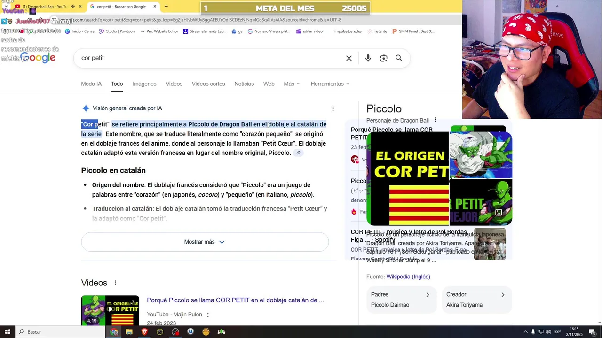This screenshot has height=338, width=602.
Task: Open Wix Website Editor bookmark
Action: [159, 31]
